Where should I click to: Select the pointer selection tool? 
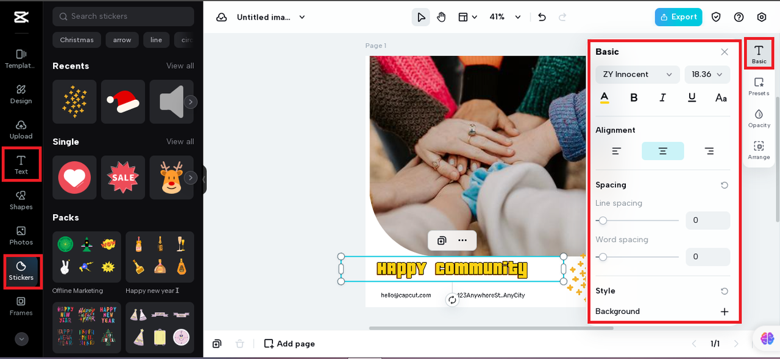coord(420,17)
